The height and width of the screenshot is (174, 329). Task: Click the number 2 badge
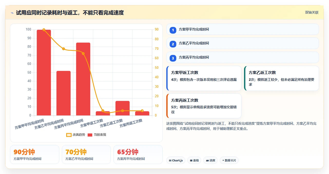tap(173, 44)
